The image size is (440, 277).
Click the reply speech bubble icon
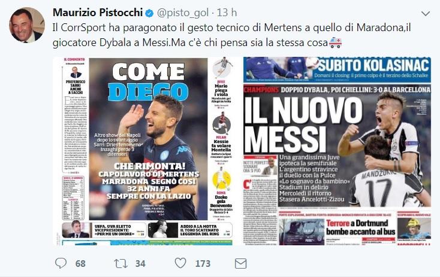pyautogui.click(x=61, y=263)
